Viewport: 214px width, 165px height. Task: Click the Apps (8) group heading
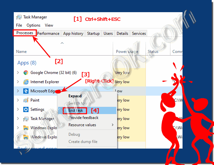pos(27,63)
